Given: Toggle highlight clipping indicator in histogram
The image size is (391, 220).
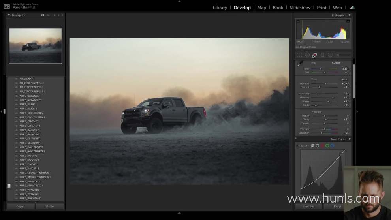Looking at the screenshot, I should point(348,21).
